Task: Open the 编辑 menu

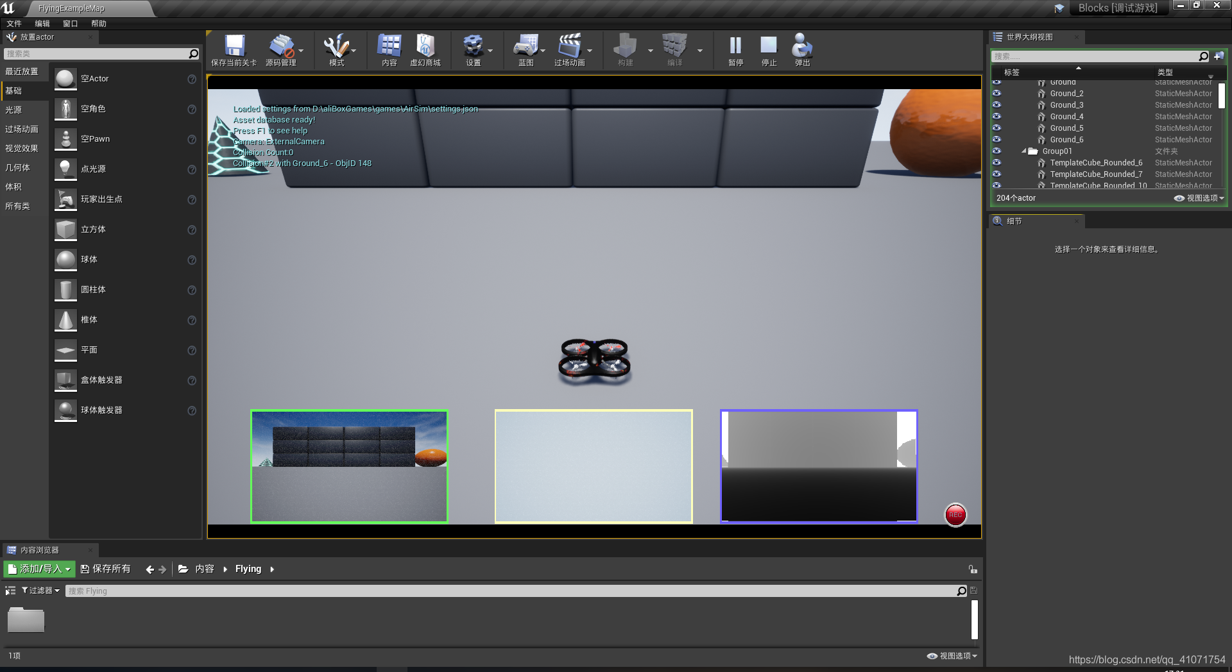Action: coord(42,23)
